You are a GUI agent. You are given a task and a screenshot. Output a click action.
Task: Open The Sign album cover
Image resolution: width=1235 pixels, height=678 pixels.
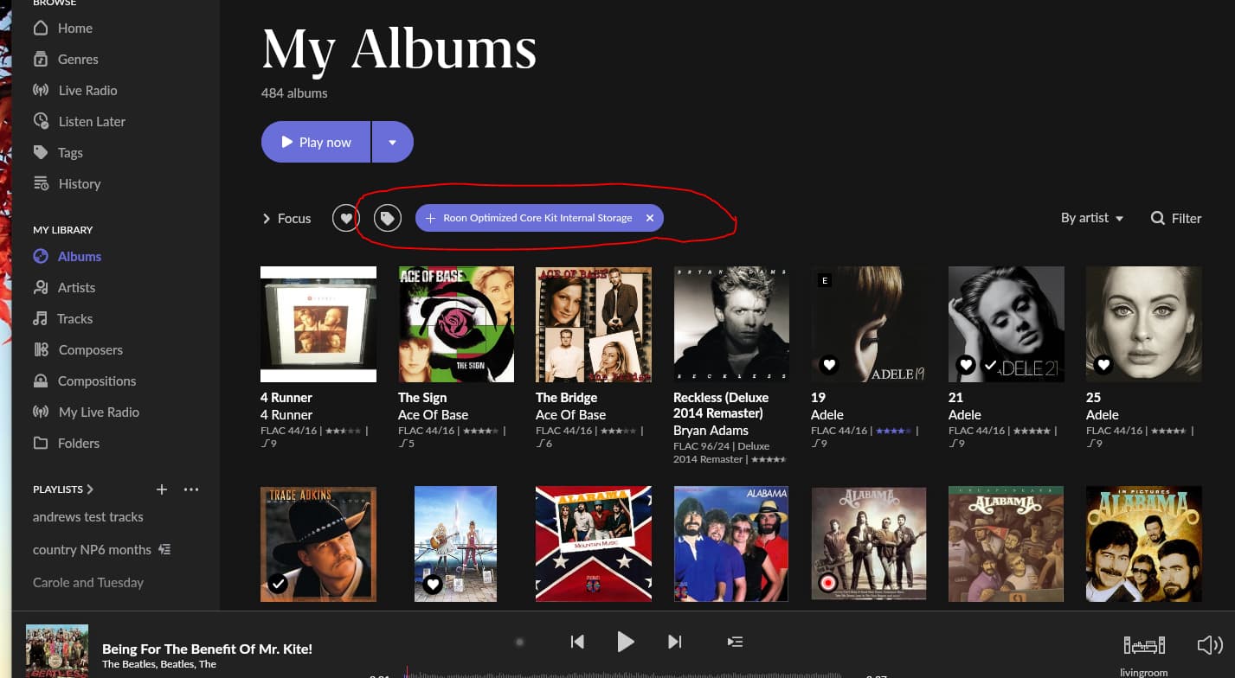tap(456, 324)
